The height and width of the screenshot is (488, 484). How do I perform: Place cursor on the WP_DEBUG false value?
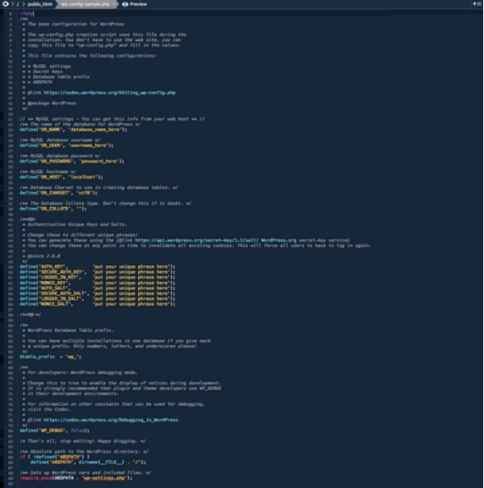click(77, 431)
